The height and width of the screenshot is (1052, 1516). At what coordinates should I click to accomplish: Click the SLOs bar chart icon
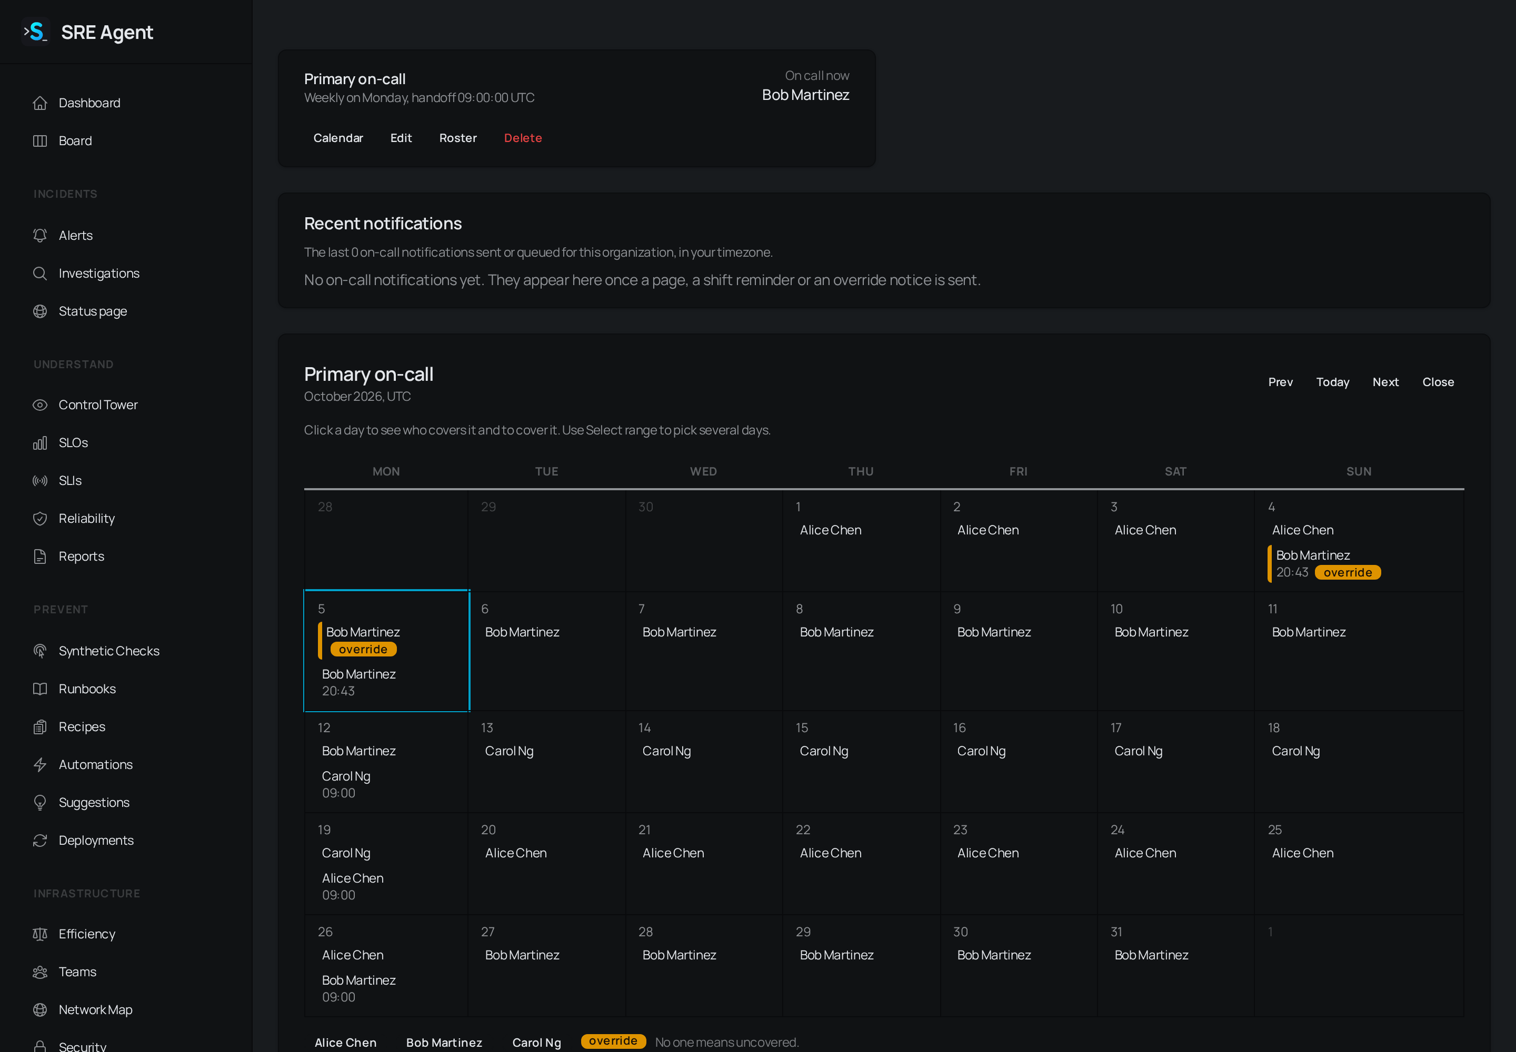click(40, 443)
